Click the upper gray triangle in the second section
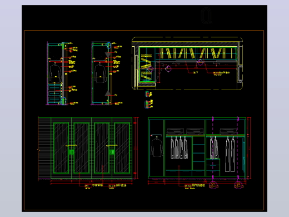The height and width of the screenshot is (217, 289). click(108, 55)
